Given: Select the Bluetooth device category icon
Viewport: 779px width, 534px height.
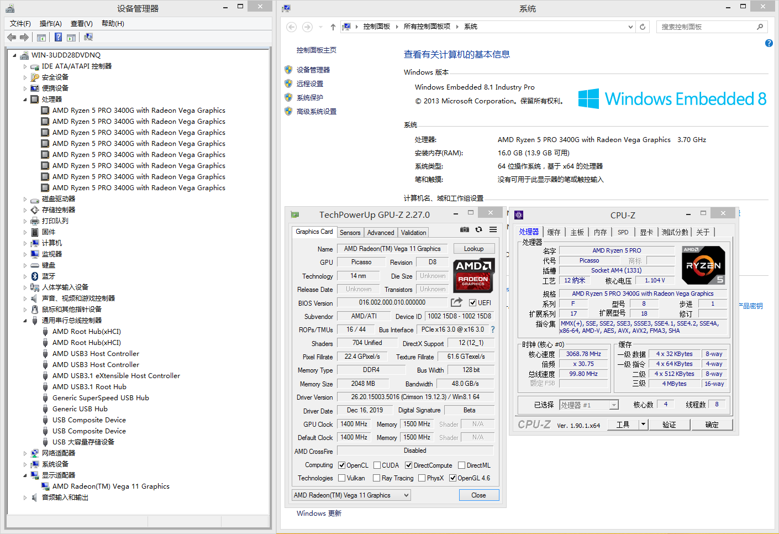Looking at the screenshot, I should tap(35, 276).
